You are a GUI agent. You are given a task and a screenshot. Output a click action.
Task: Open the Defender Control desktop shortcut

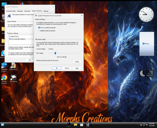click(x=4, y=67)
